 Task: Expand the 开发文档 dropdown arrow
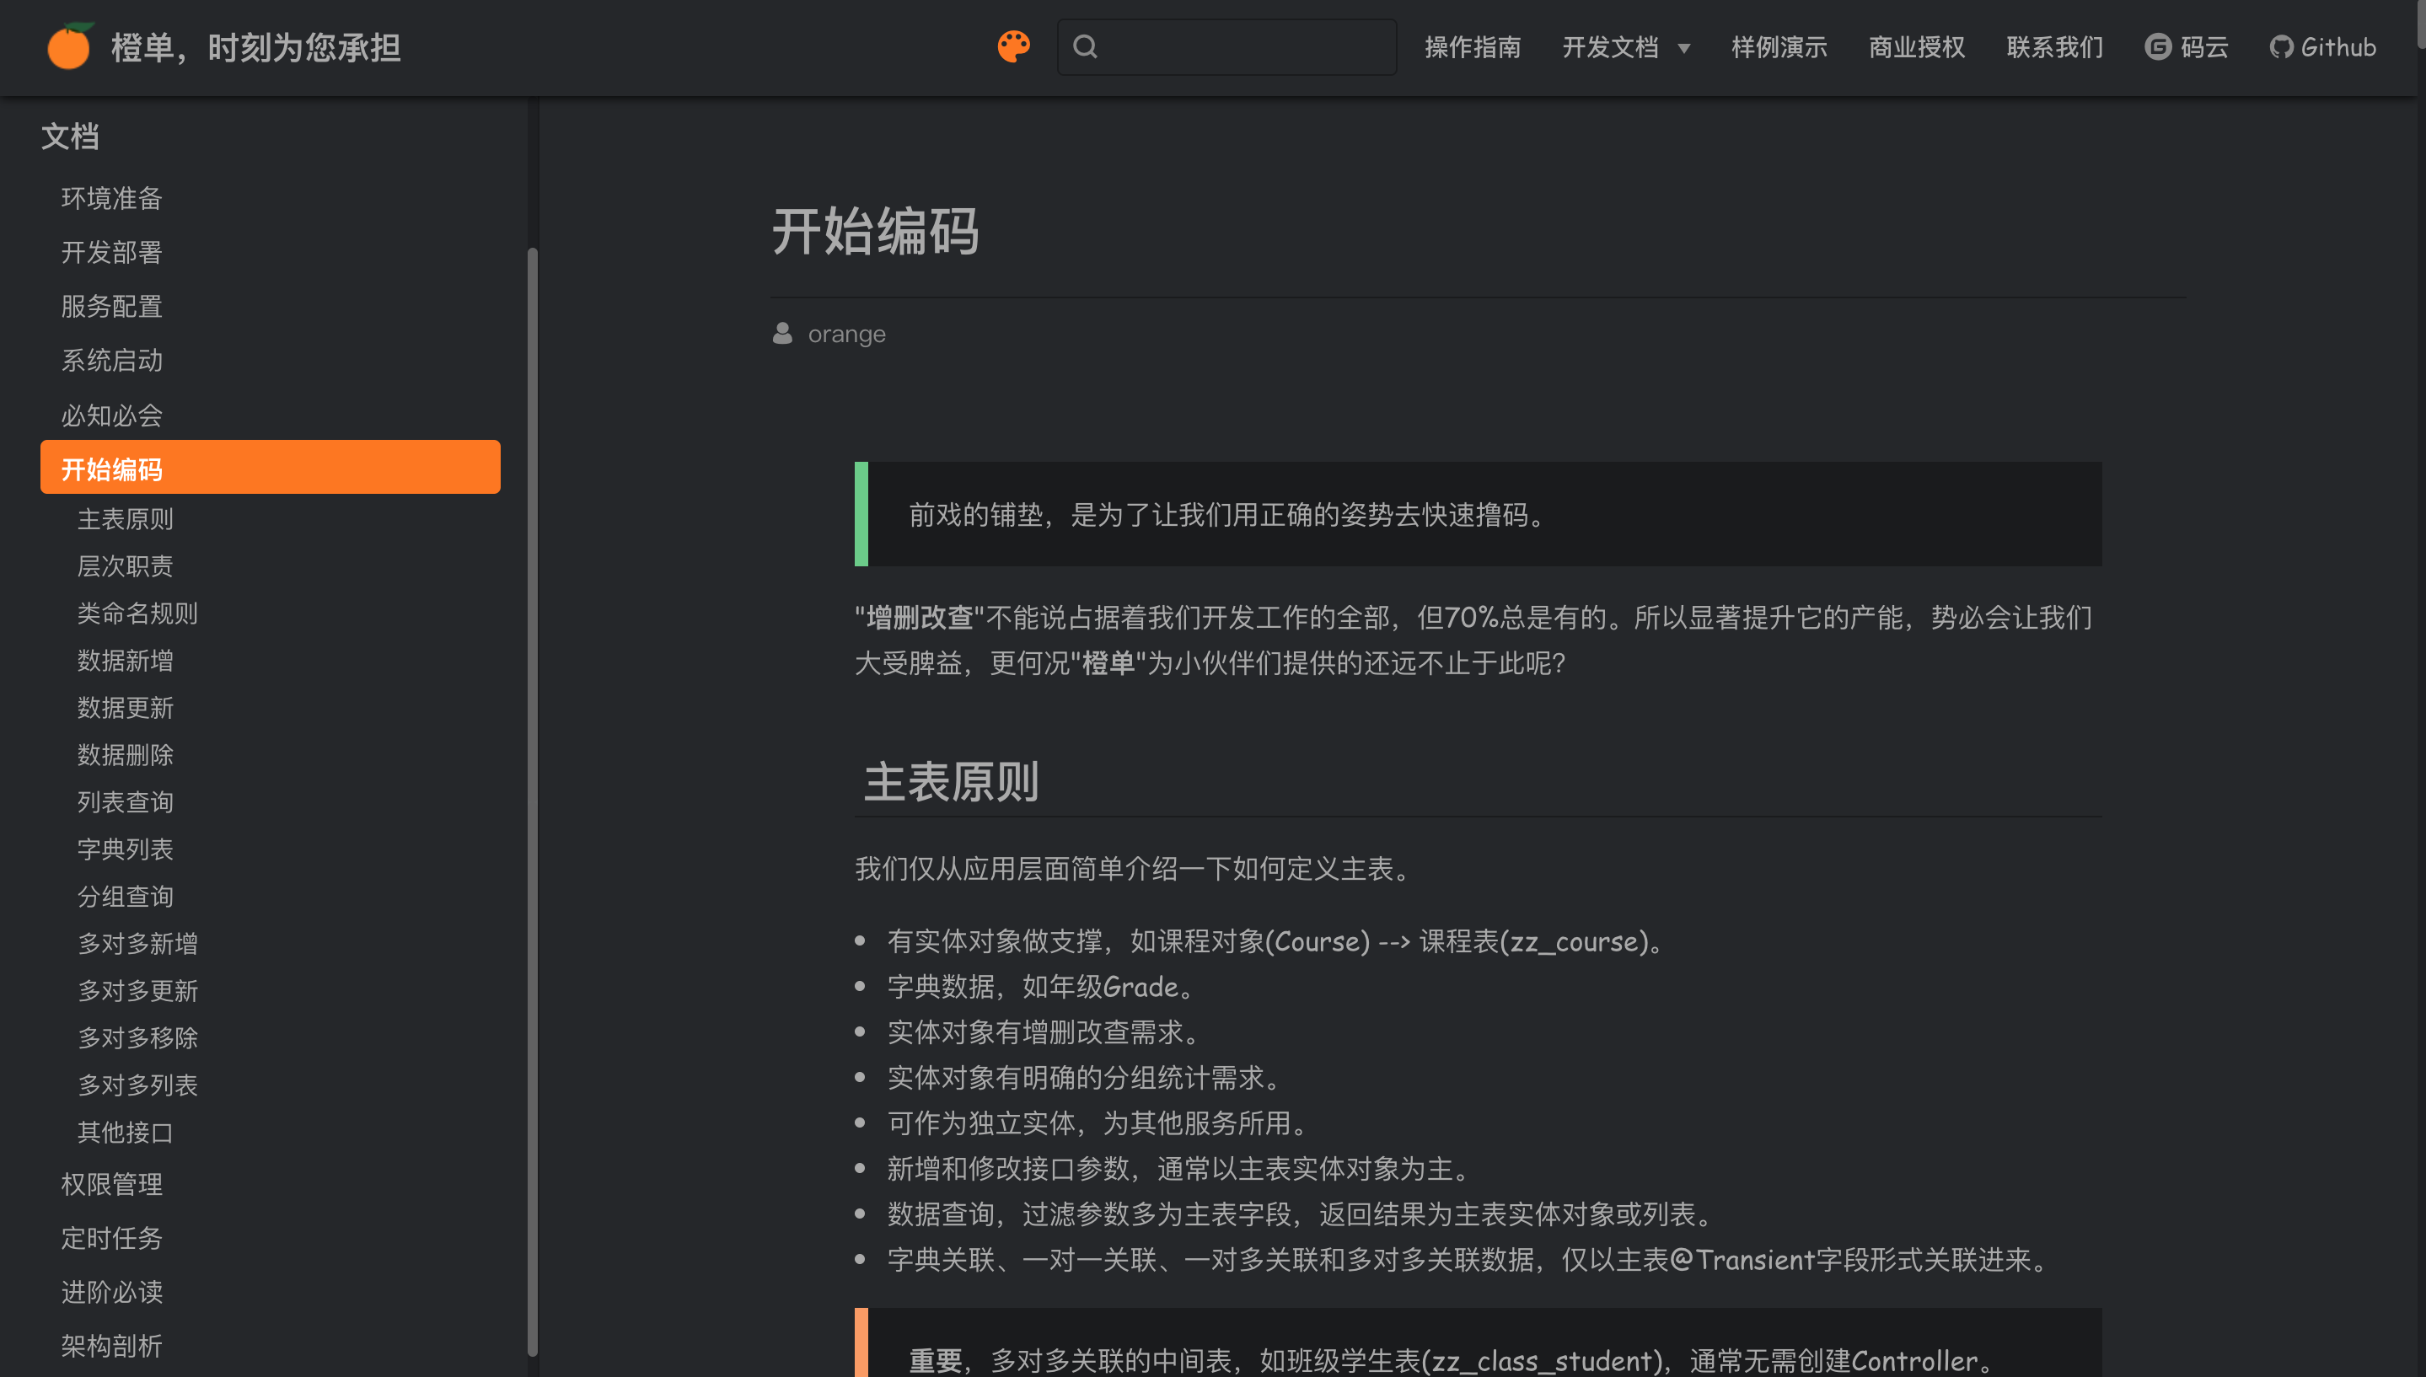click(x=1683, y=48)
